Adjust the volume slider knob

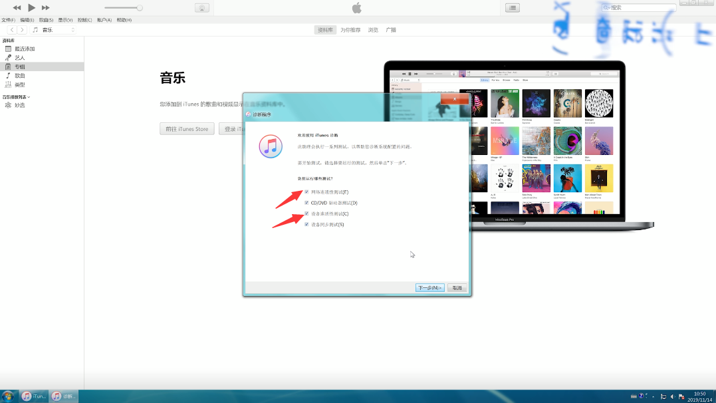[139, 8]
